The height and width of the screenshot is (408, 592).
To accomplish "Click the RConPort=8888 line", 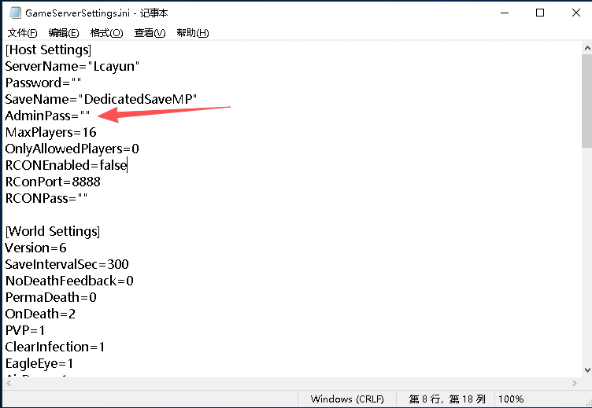I will pos(53,182).
